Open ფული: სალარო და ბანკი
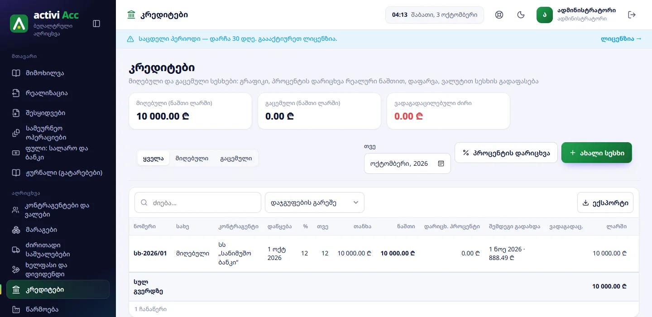The width and height of the screenshot is (652, 317). [58, 153]
